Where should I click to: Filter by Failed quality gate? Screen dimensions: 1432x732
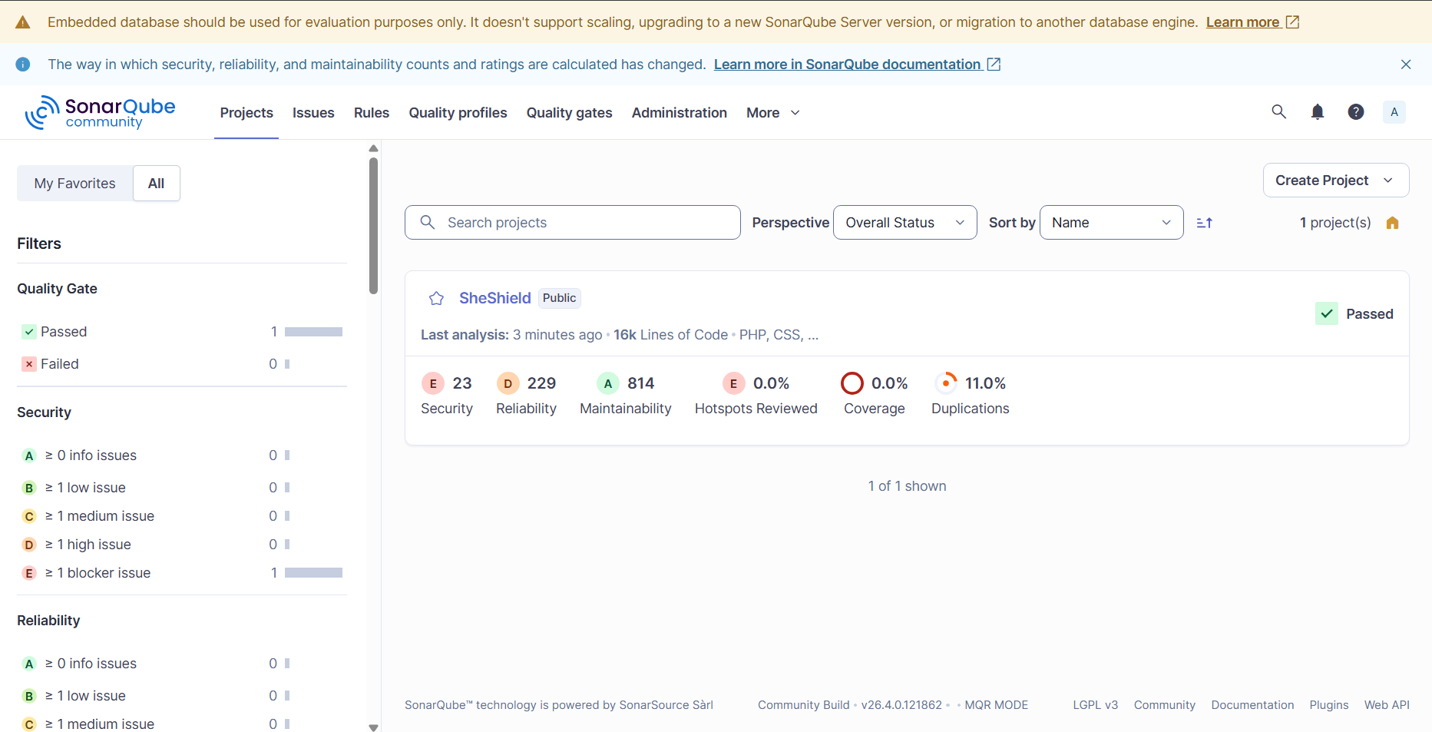[x=182, y=364]
